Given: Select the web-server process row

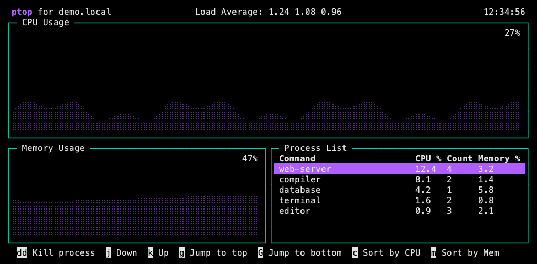Looking at the screenshot, I should pyautogui.click(x=399, y=169).
